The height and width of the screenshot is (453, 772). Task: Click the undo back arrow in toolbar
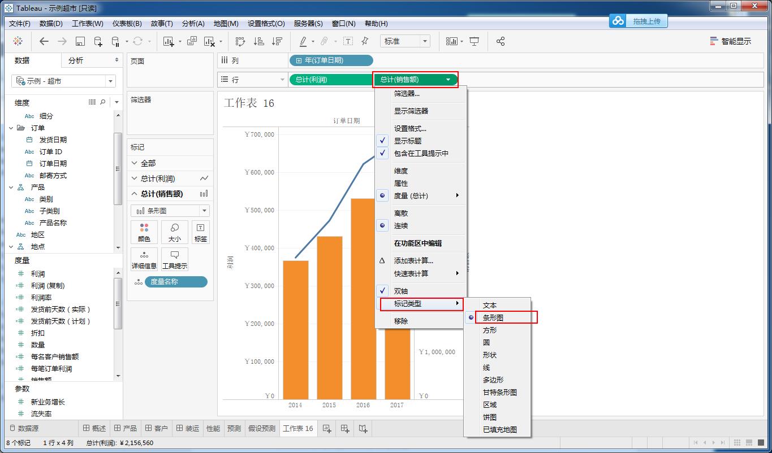pos(44,41)
